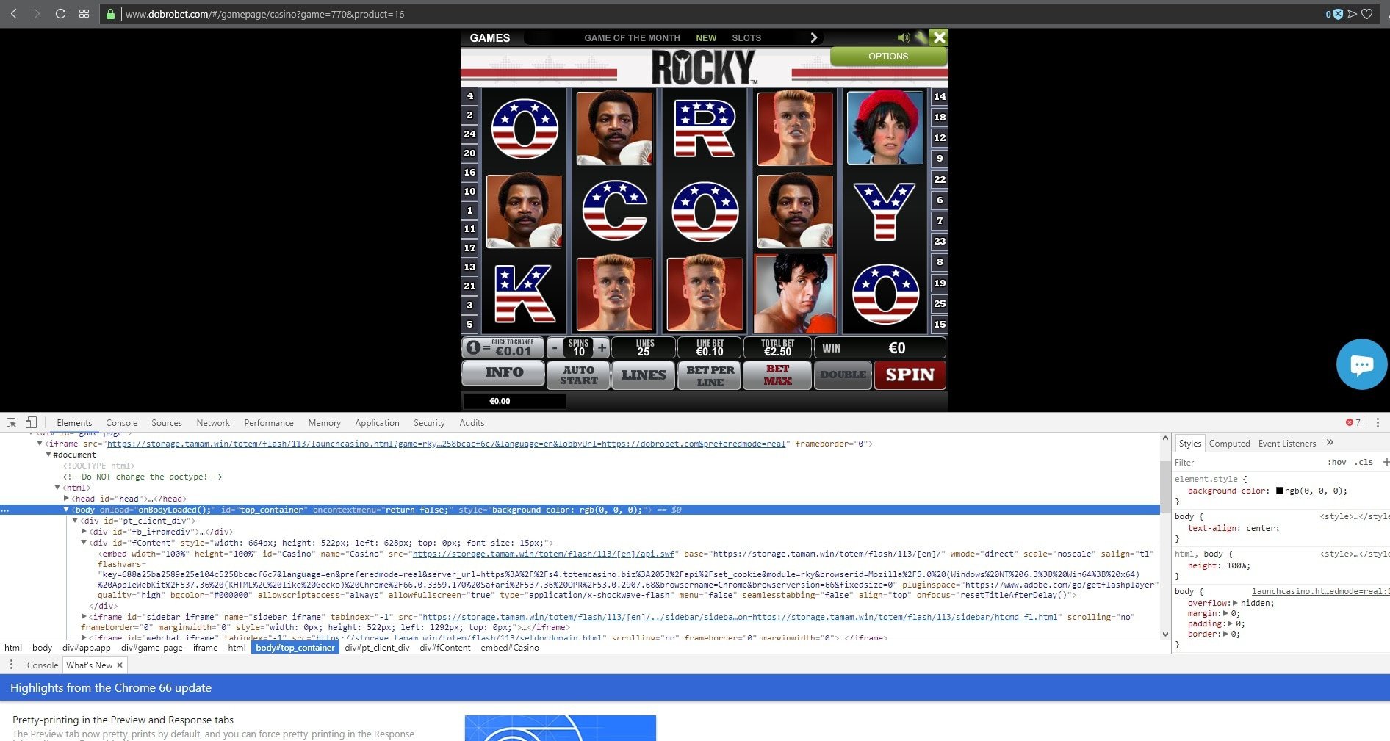Select the SLOTS category

pyautogui.click(x=746, y=37)
